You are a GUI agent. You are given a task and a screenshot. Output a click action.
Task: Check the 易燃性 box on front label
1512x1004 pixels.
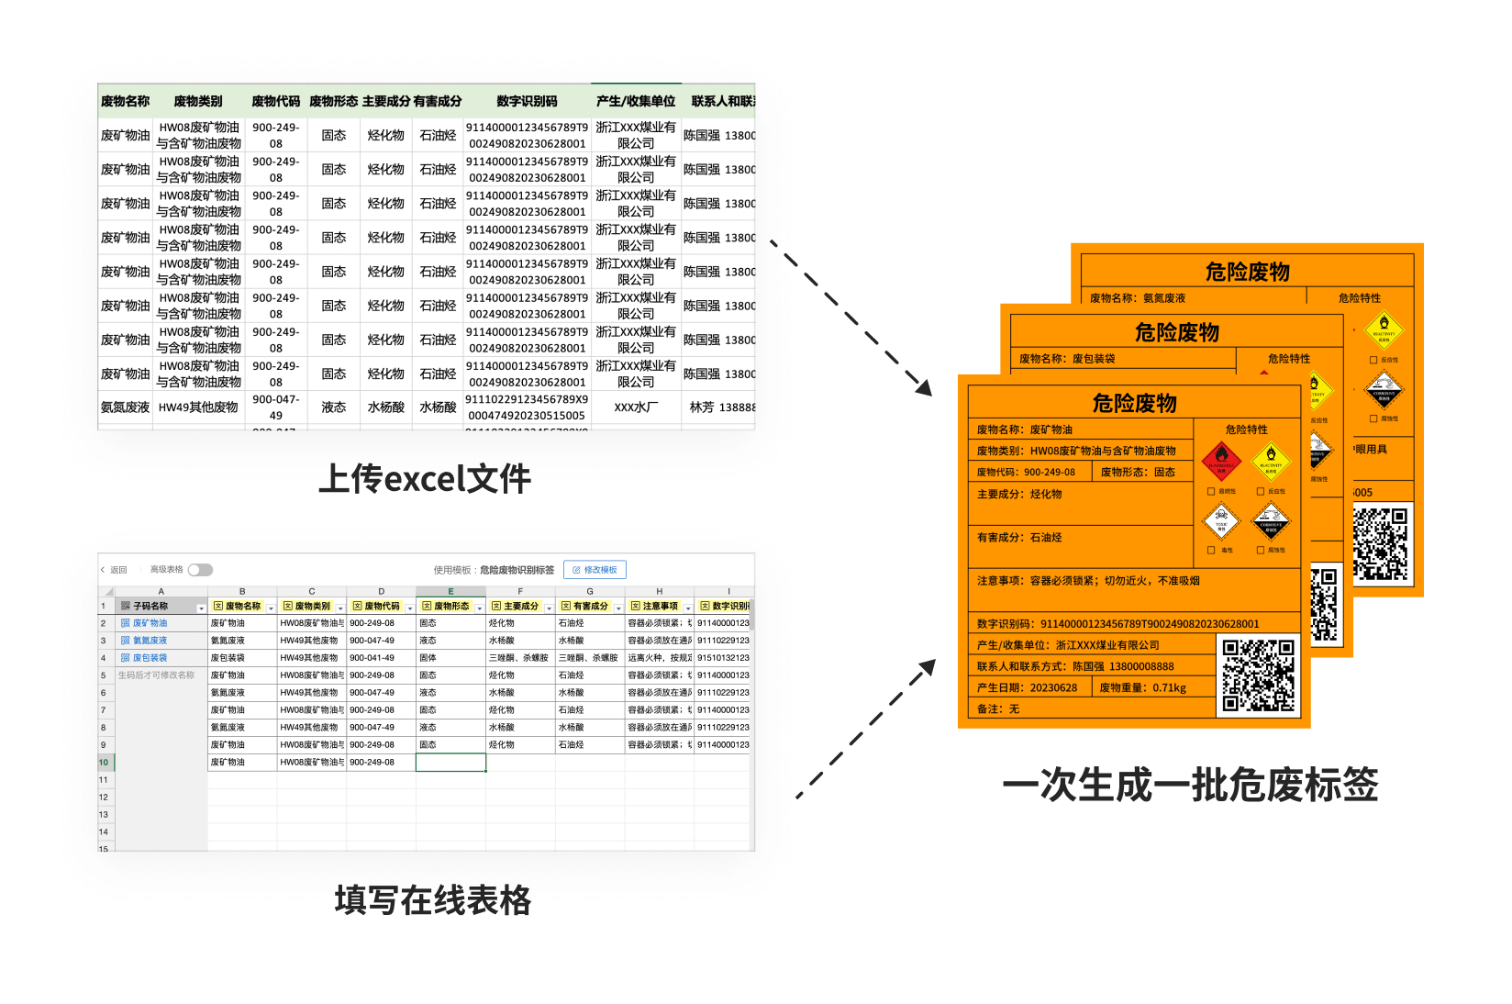[1211, 491]
